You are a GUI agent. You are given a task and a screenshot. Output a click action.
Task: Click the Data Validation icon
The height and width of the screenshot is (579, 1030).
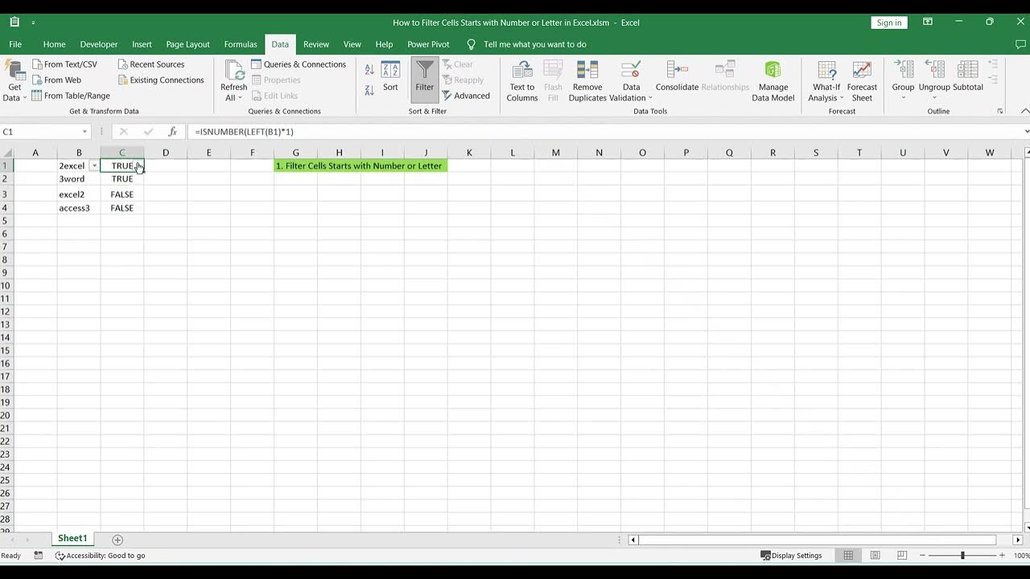tap(632, 70)
